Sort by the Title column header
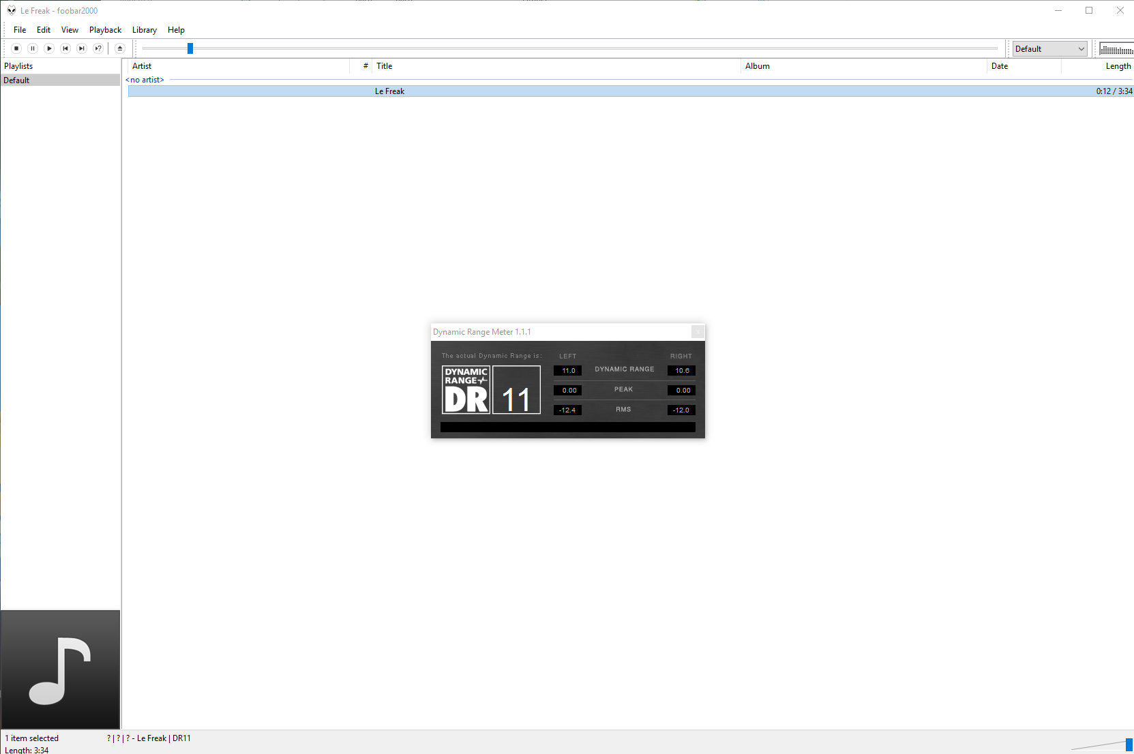The width and height of the screenshot is (1134, 754). [x=556, y=66]
